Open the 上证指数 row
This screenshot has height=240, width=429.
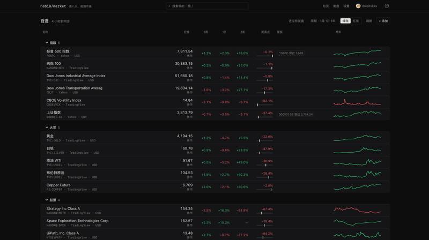click(215, 114)
